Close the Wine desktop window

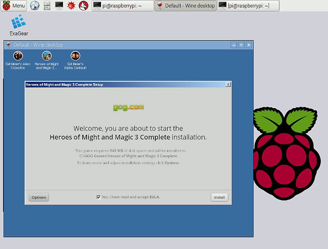[x=249, y=45]
